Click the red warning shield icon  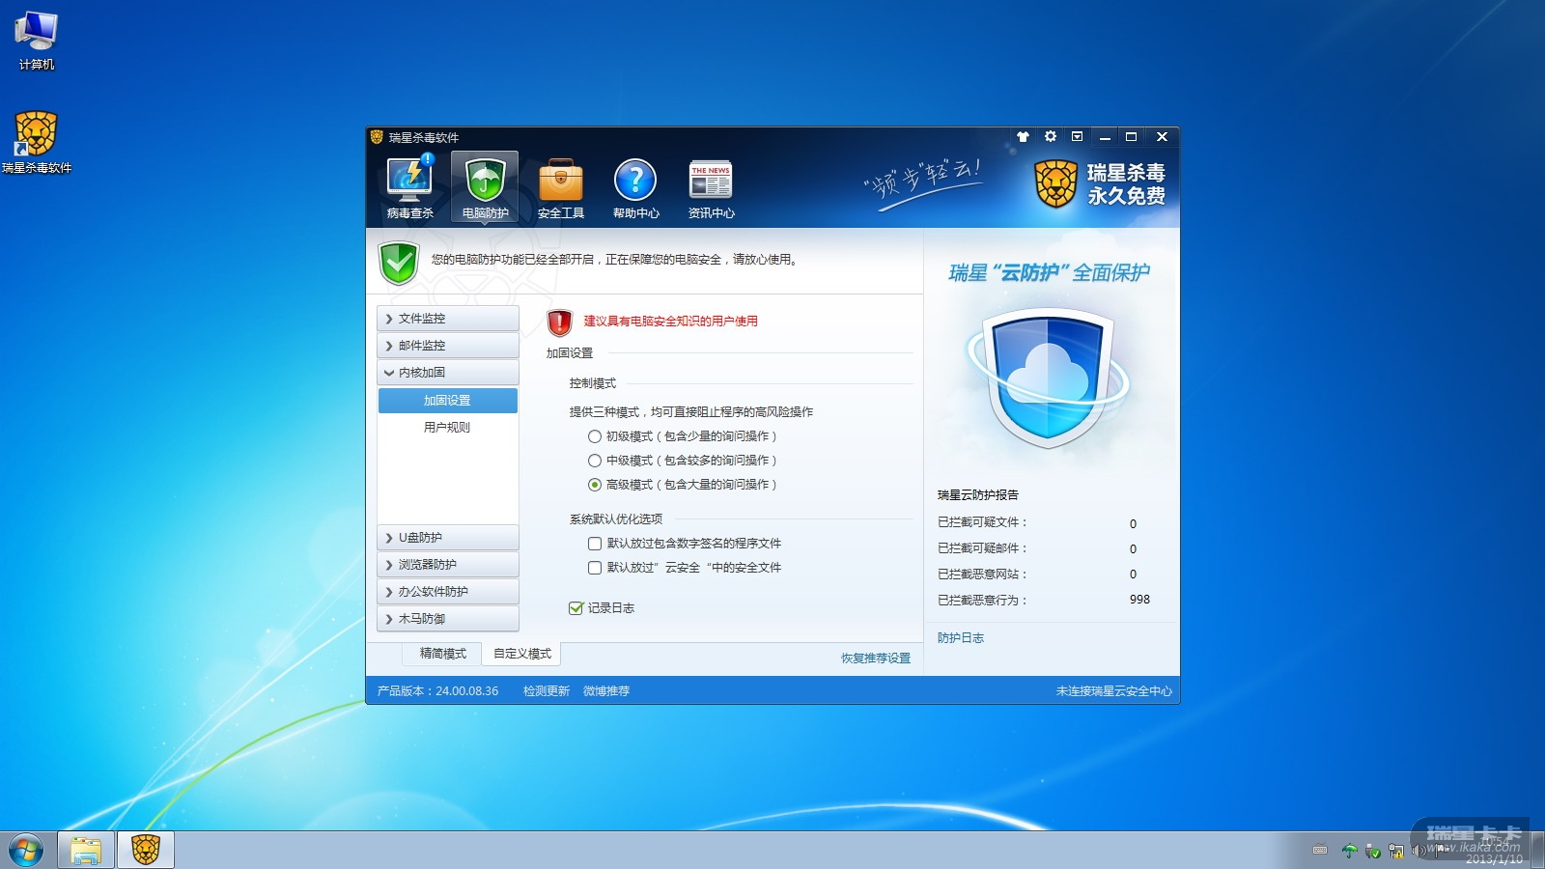(x=559, y=322)
